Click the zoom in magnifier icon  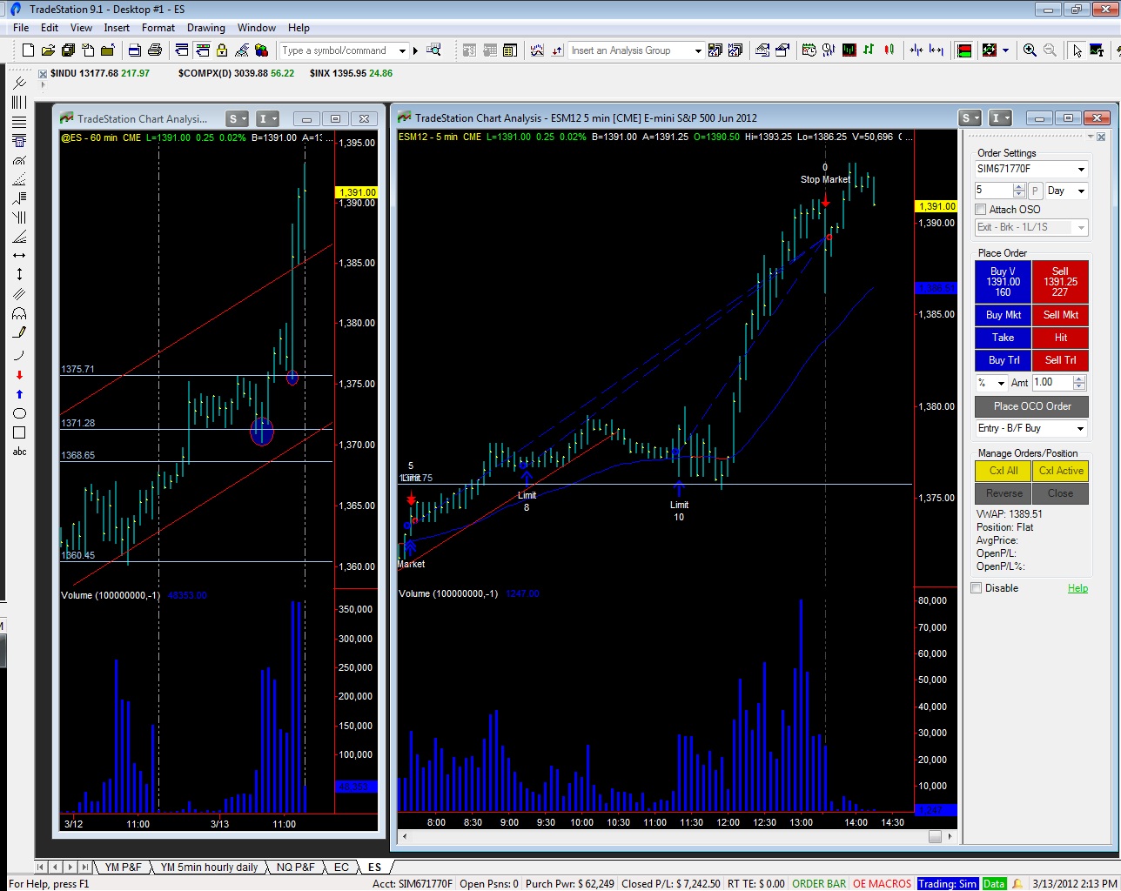pos(1030,50)
